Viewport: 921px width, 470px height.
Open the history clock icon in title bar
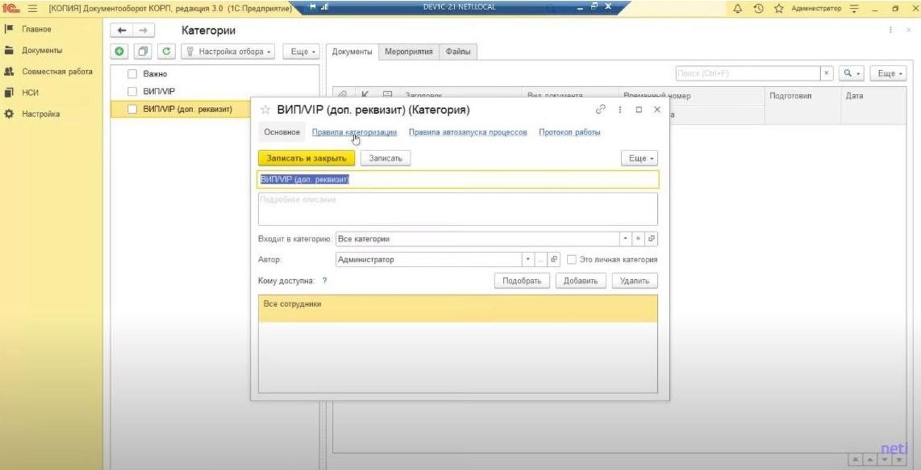click(x=758, y=9)
